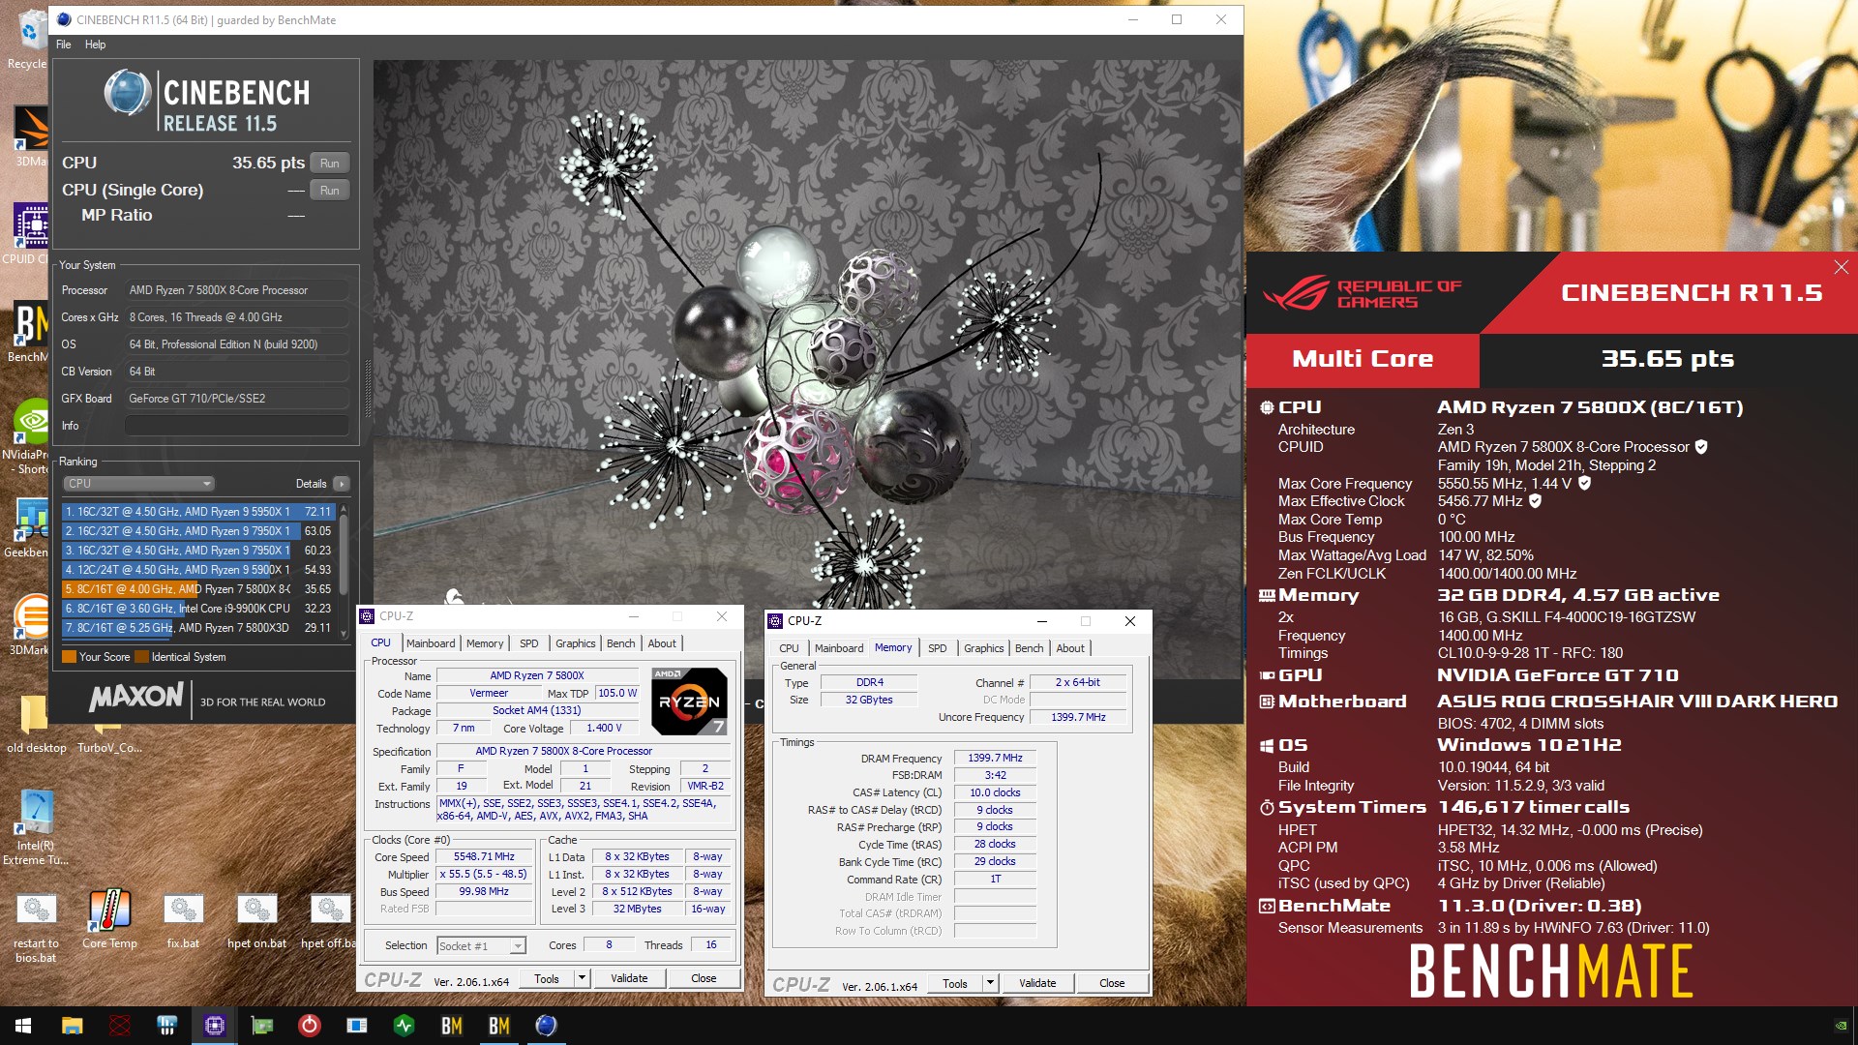Viewport: 1858px width, 1045px height.
Task: Click the green pulse monitor taskbar icon
Action: click(x=404, y=1026)
